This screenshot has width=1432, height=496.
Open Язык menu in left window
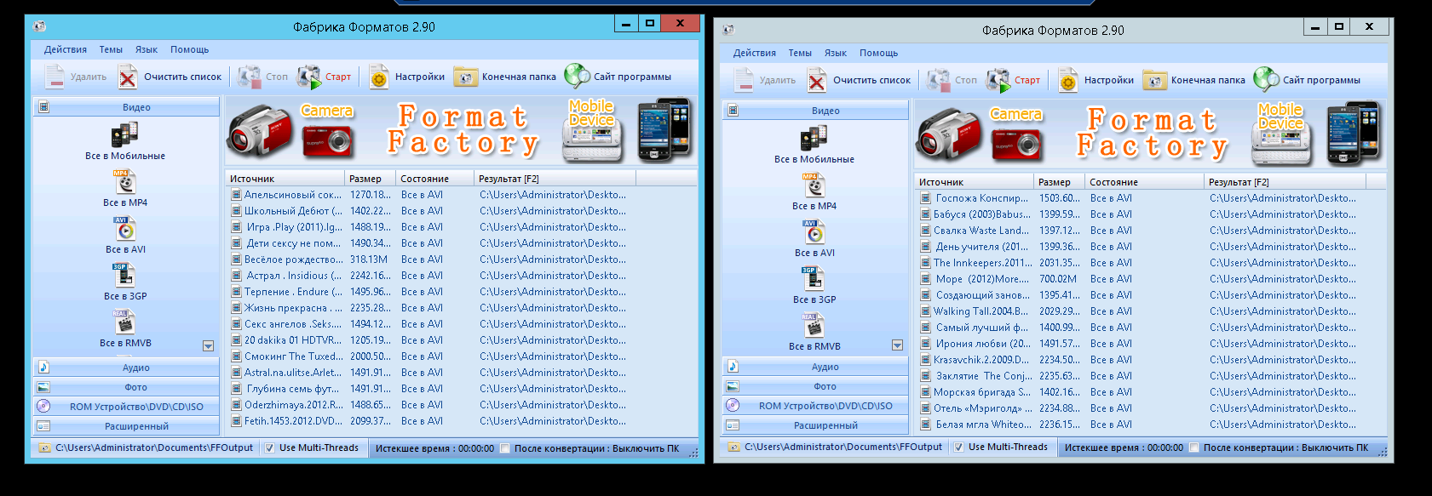147,49
